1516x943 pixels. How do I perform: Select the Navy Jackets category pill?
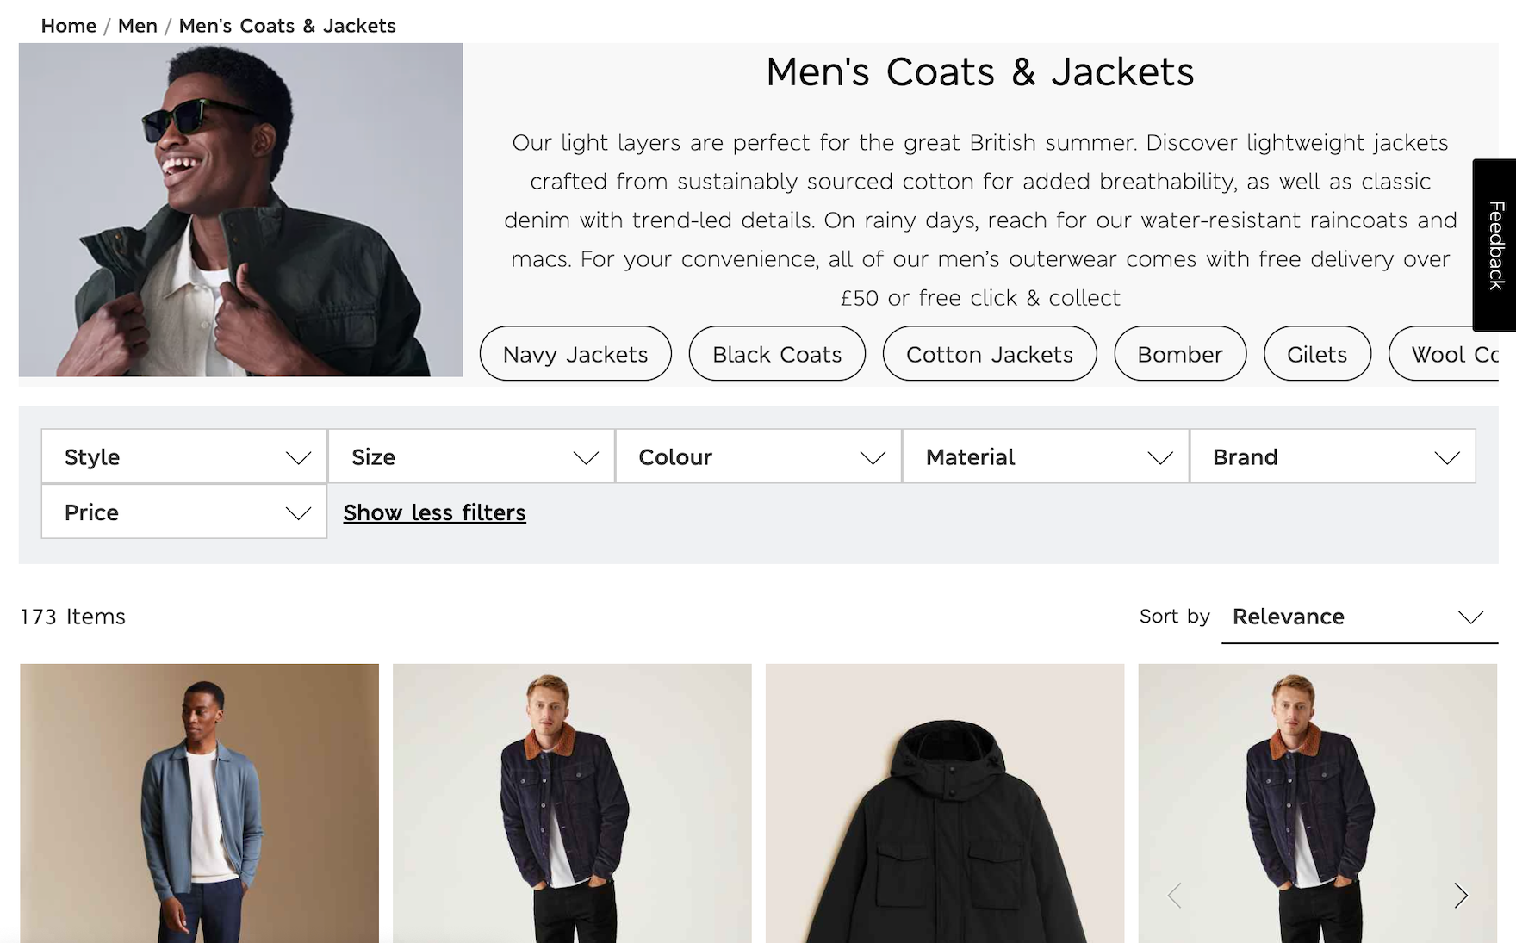[x=575, y=354]
